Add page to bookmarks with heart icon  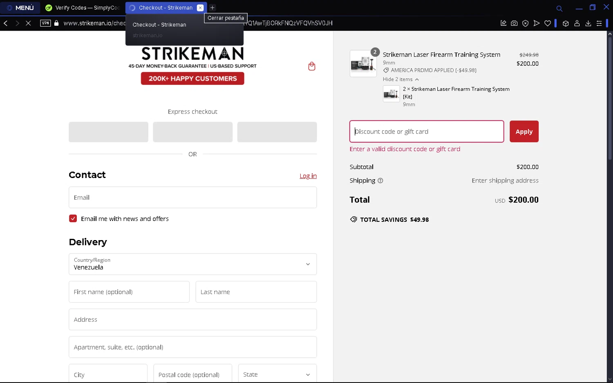[548, 23]
